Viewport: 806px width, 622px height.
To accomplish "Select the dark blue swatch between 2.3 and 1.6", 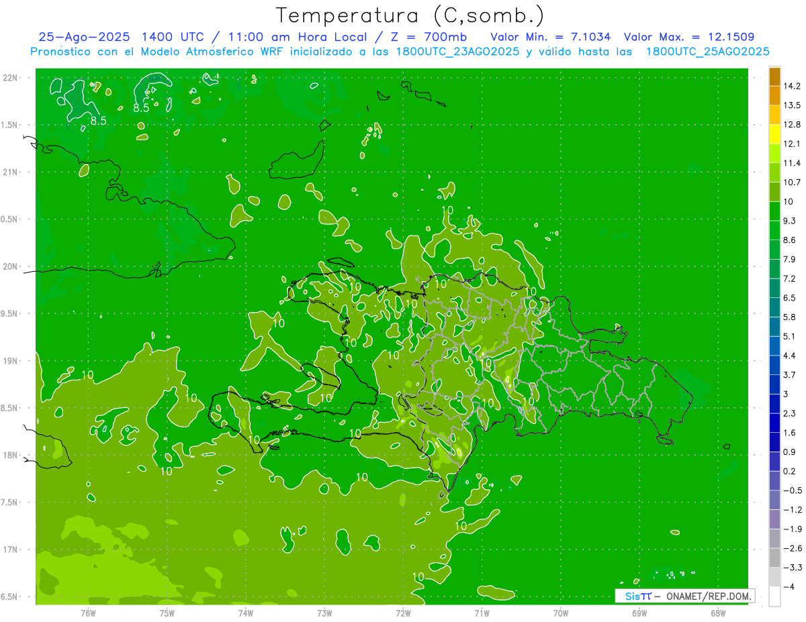I will 774,423.
